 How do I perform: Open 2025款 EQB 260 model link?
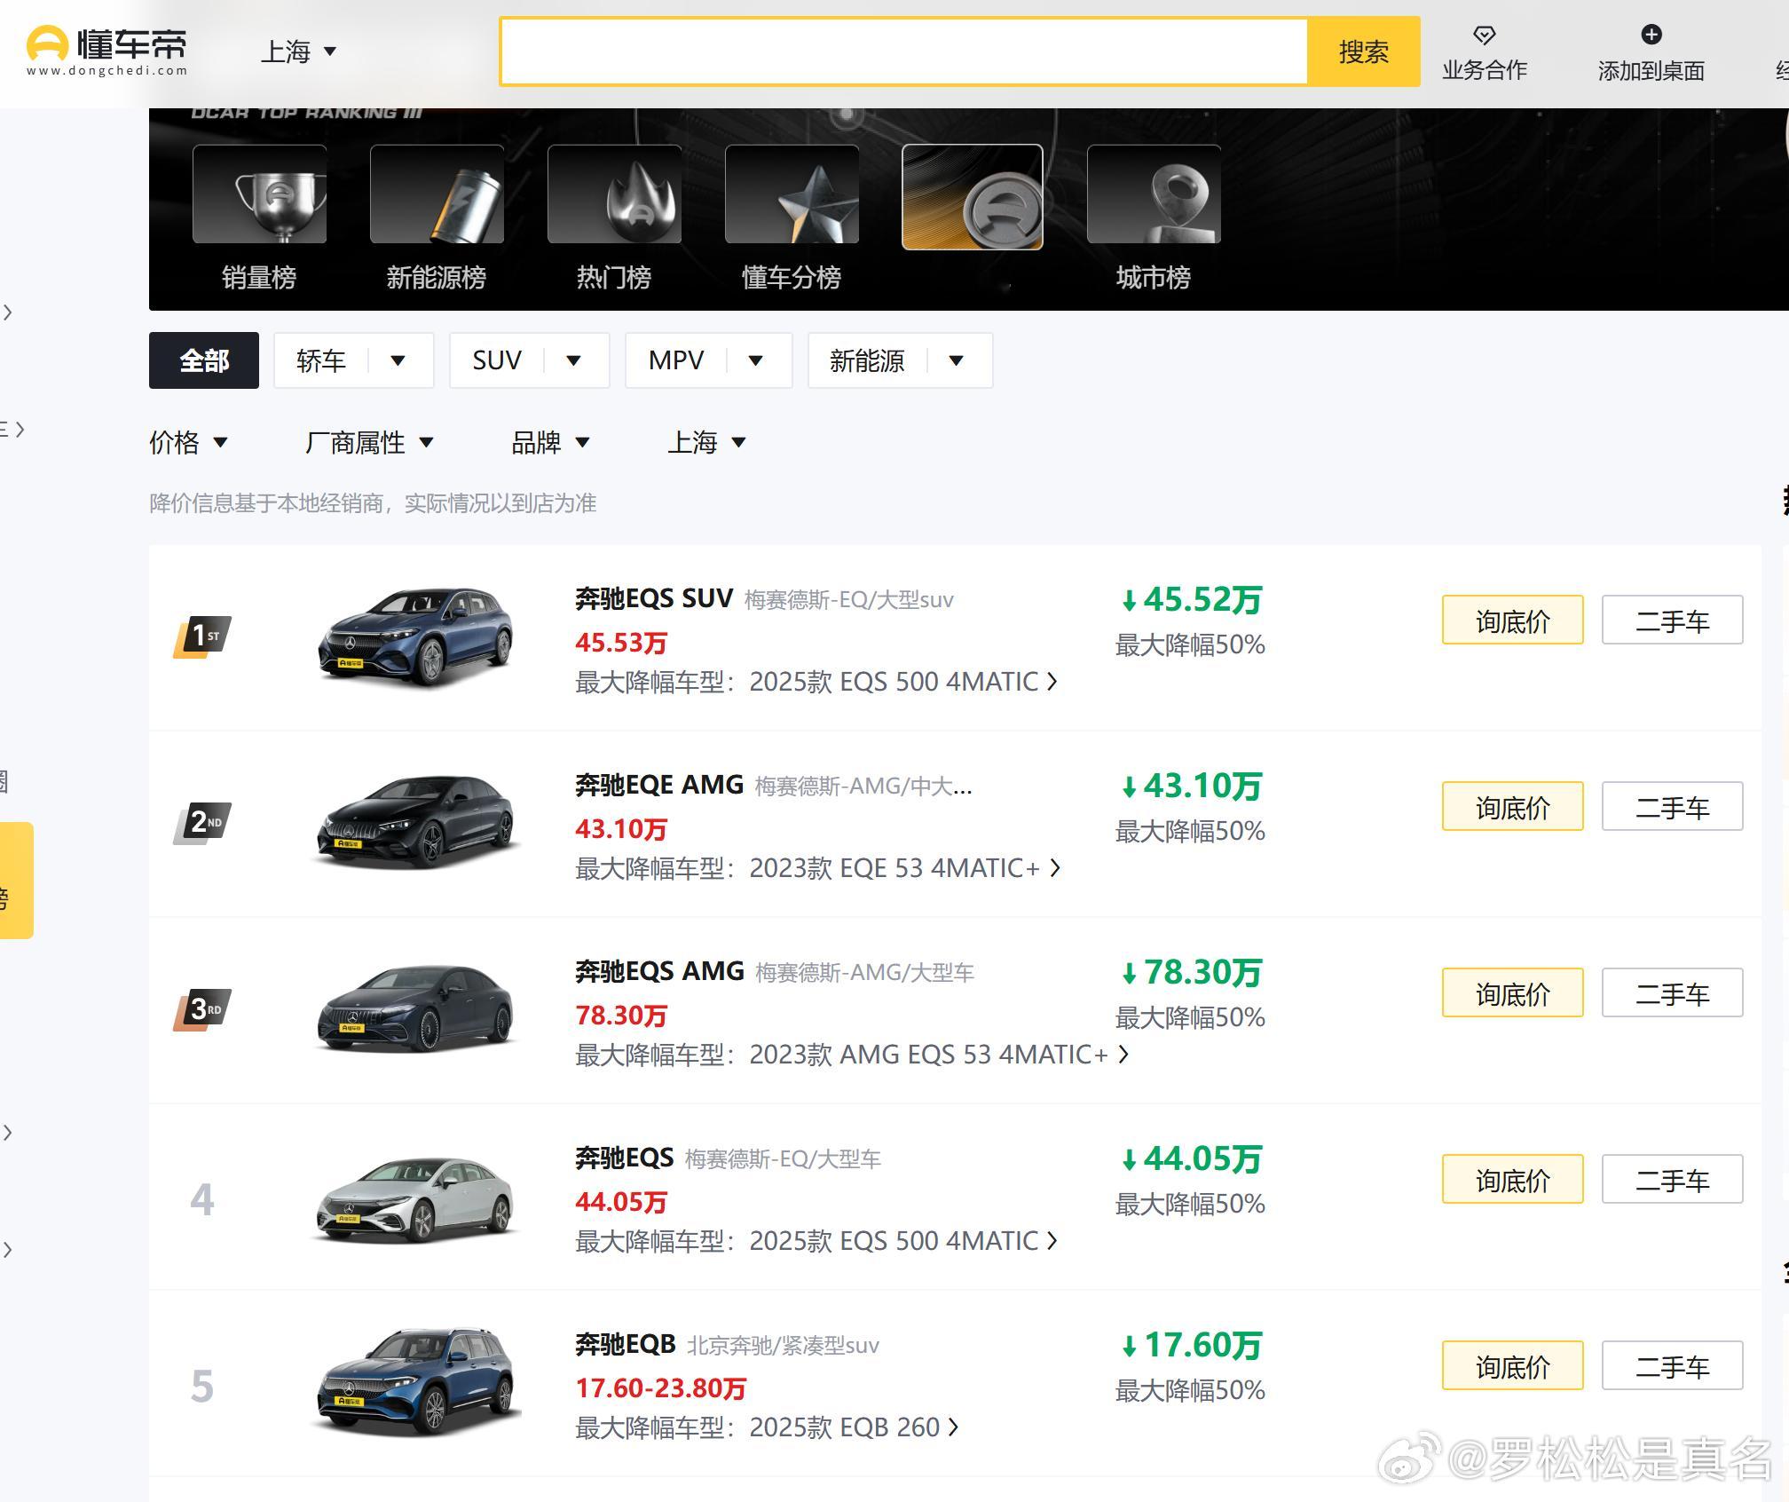[854, 1427]
